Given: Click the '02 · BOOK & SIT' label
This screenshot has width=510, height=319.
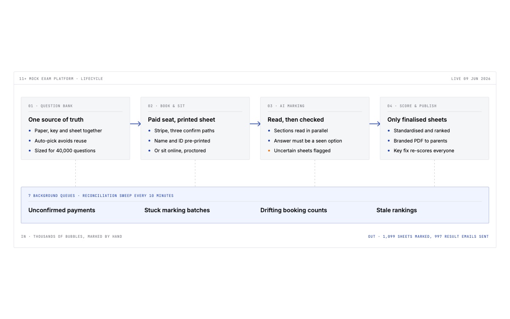Looking at the screenshot, I should click(166, 106).
